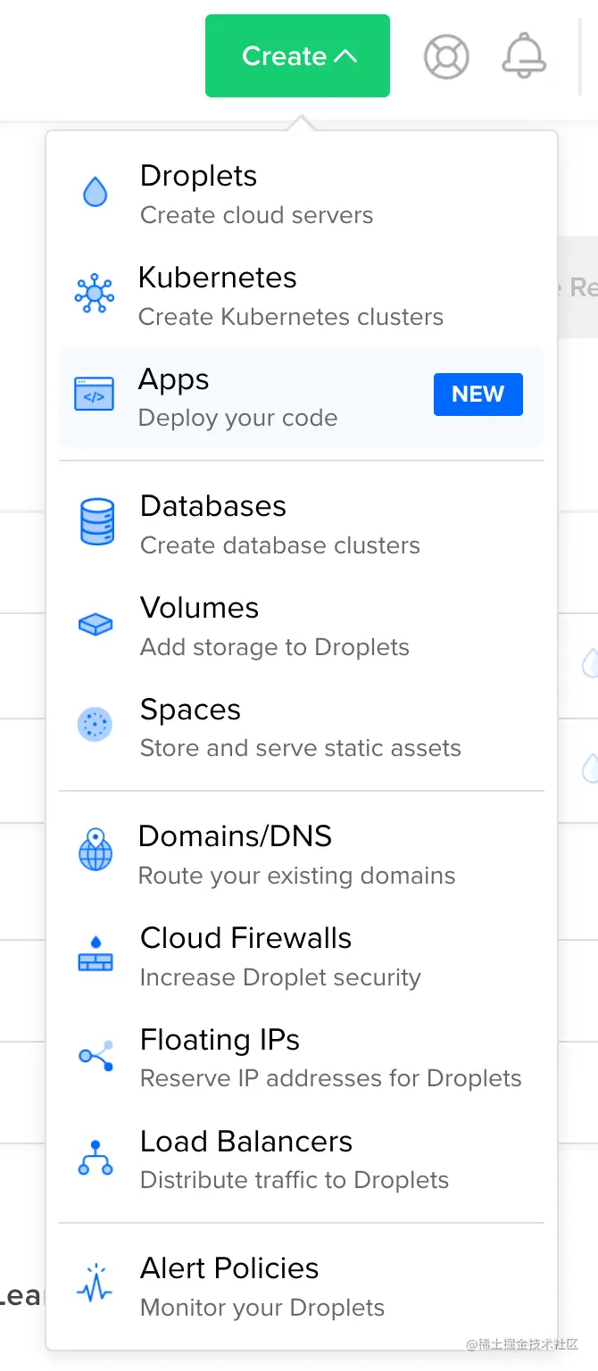Select the Alert Policies pulse icon
Viewport: 598px width, 1371px height.
click(x=96, y=1283)
